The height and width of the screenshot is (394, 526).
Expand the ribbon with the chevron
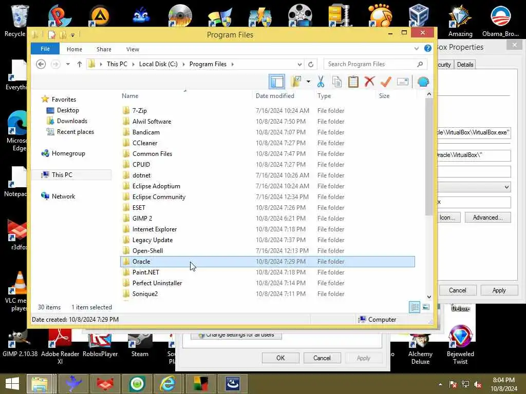[x=416, y=49]
